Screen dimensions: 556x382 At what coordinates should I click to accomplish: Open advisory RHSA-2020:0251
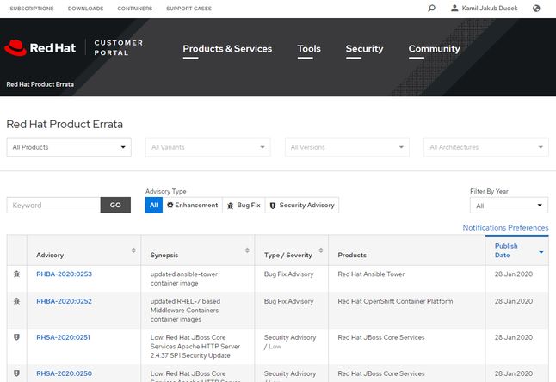click(x=63, y=337)
